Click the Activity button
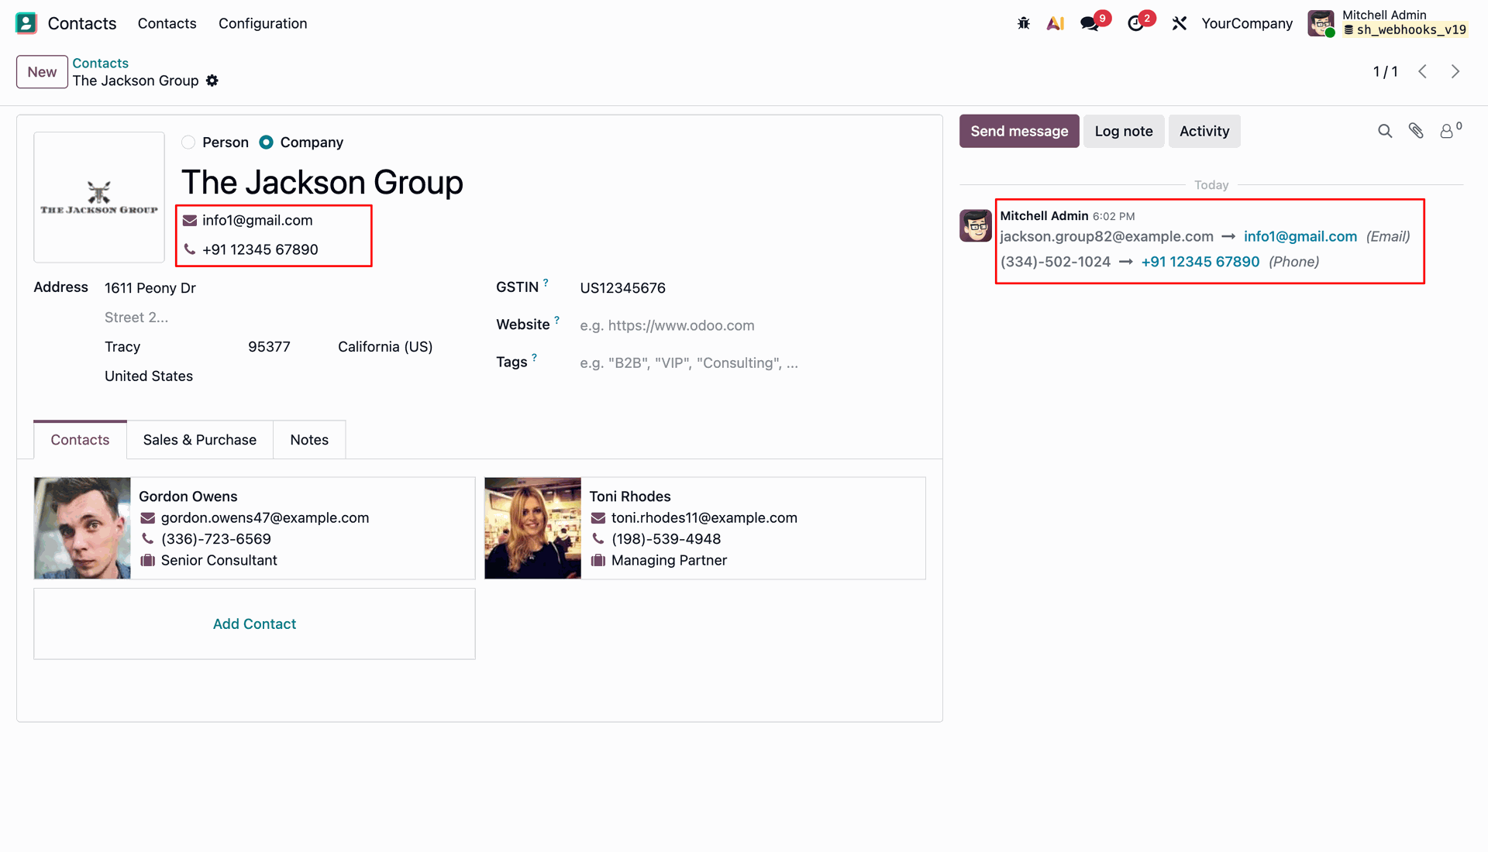Image resolution: width=1488 pixels, height=852 pixels. [1204, 132]
